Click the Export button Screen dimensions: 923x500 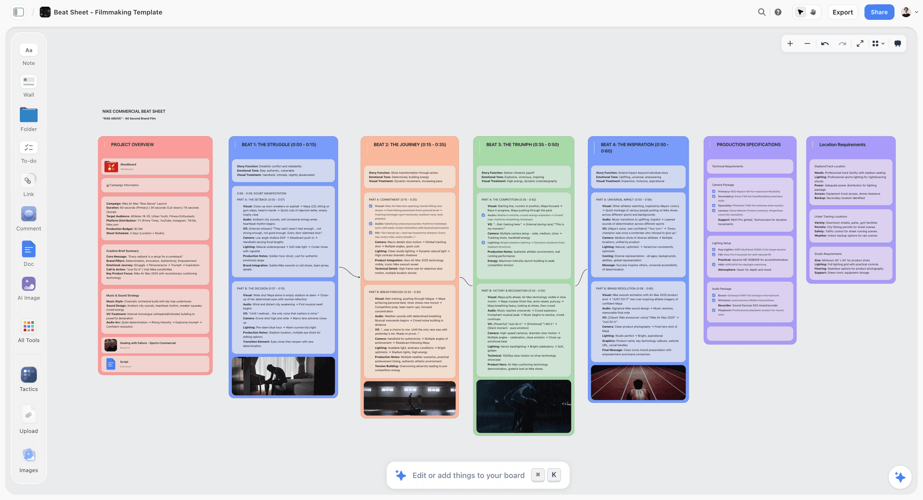tap(842, 12)
